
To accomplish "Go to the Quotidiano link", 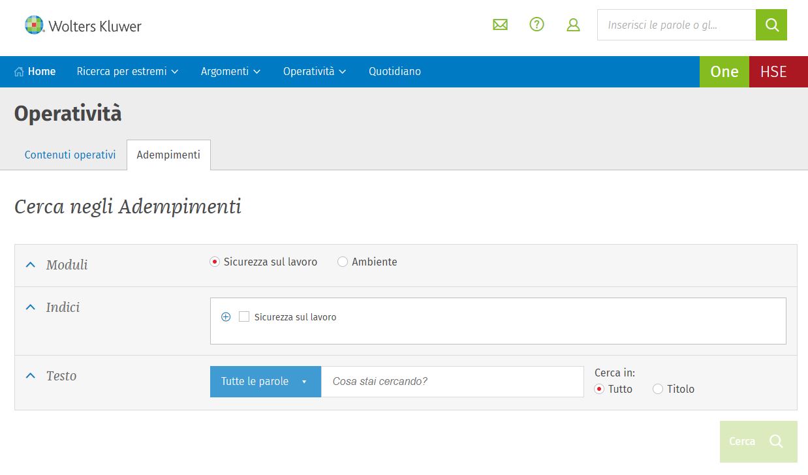I will (394, 72).
